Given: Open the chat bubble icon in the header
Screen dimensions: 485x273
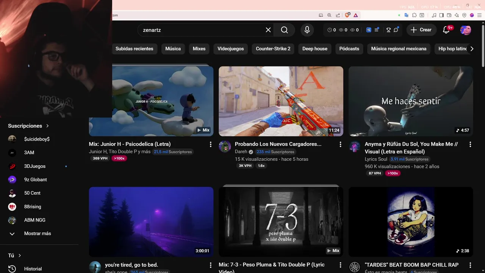Looking at the screenshot, I should click(396, 30).
